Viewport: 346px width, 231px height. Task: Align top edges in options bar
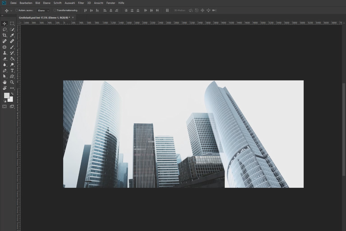[x=85, y=10]
